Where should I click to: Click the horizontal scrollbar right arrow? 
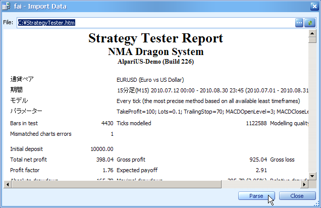pyautogui.click(x=304, y=184)
